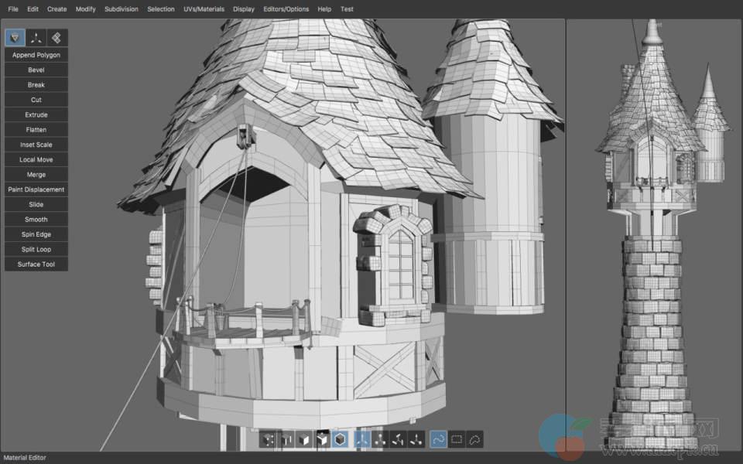The image size is (743, 464).
Task: Select the highlighted mesh tools icon above Append Polygon
Action: coord(15,38)
